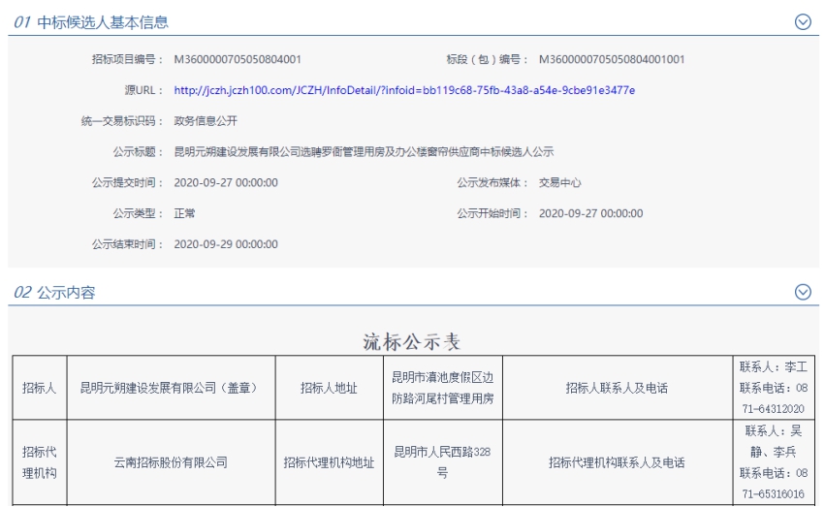
Task: Click the 01 中标候选人基本信息 section header
Action: [x=92, y=22]
